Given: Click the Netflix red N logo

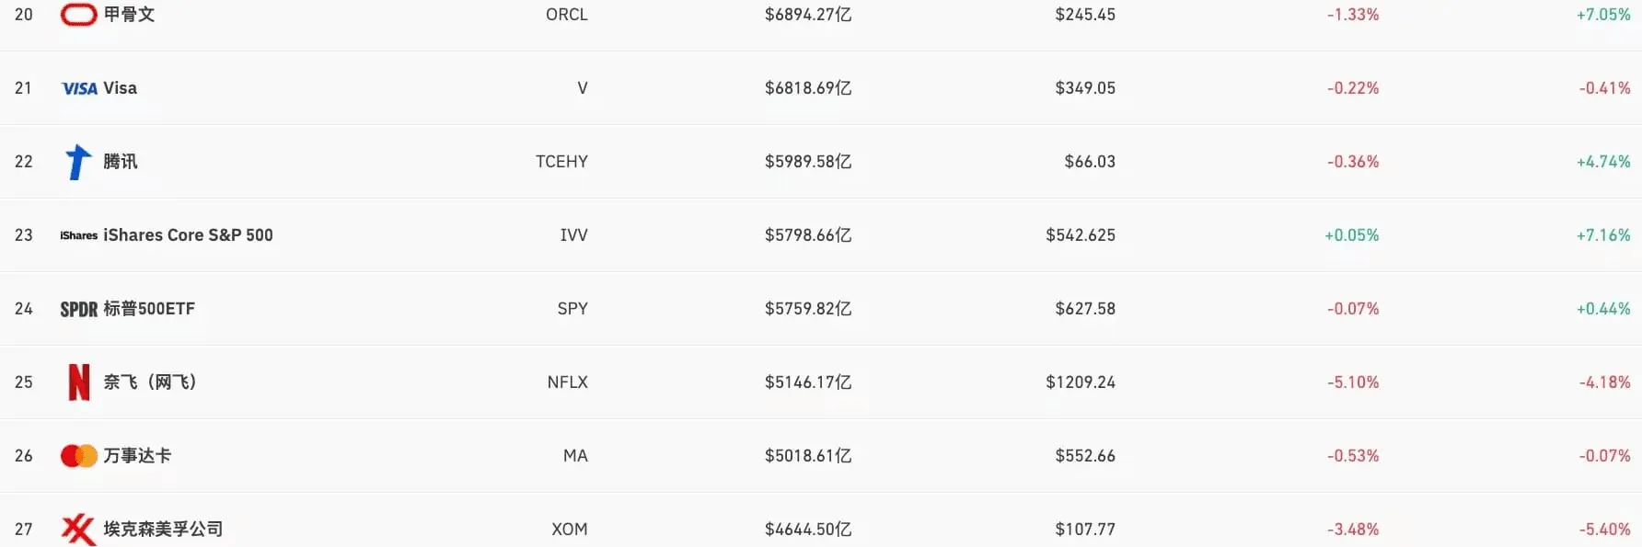Looking at the screenshot, I should pos(79,382).
